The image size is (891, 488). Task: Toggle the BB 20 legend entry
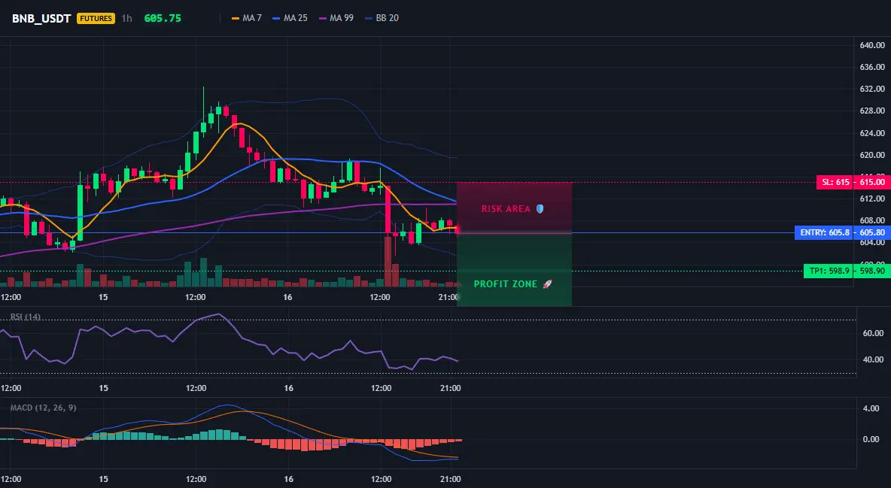(382, 18)
